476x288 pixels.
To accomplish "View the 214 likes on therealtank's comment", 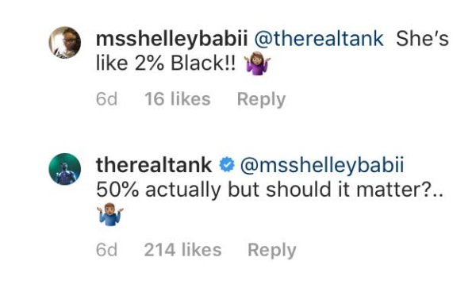I will 182,250.
